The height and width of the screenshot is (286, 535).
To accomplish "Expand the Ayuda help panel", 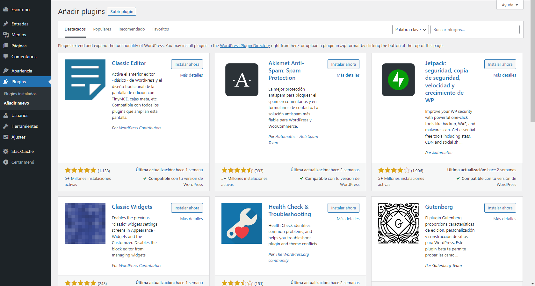I will pyautogui.click(x=510, y=5).
